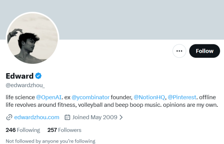
Task: Open the @ycombinator mention in bio
Action: [90, 97]
